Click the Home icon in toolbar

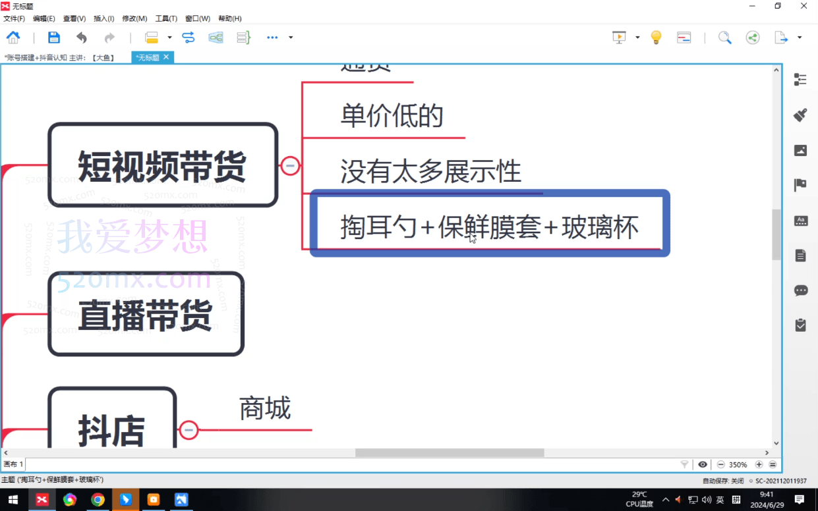(x=13, y=38)
